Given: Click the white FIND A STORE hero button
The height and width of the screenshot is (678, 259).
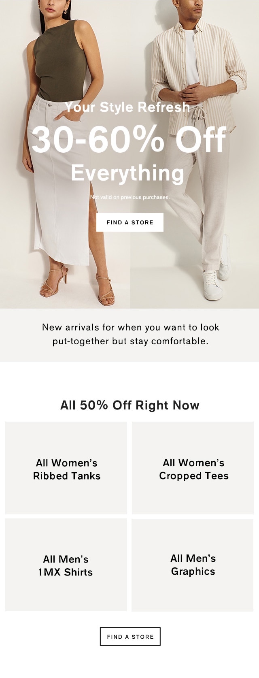Looking at the screenshot, I should [130, 222].
